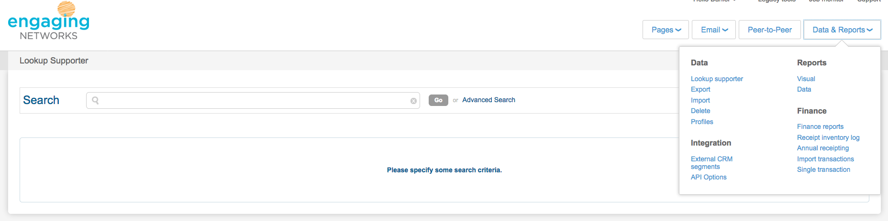Select Import under the Data heading

click(x=700, y=100)
